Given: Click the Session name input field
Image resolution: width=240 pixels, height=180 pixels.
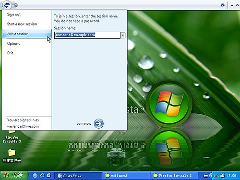Looking at the screenshot, I should pos(87,35).
